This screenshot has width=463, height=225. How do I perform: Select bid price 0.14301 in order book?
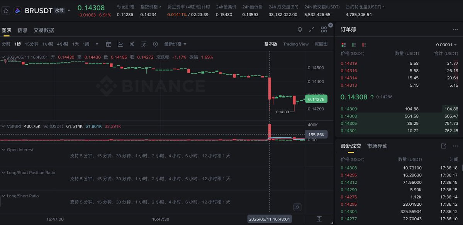coord(349,131)
